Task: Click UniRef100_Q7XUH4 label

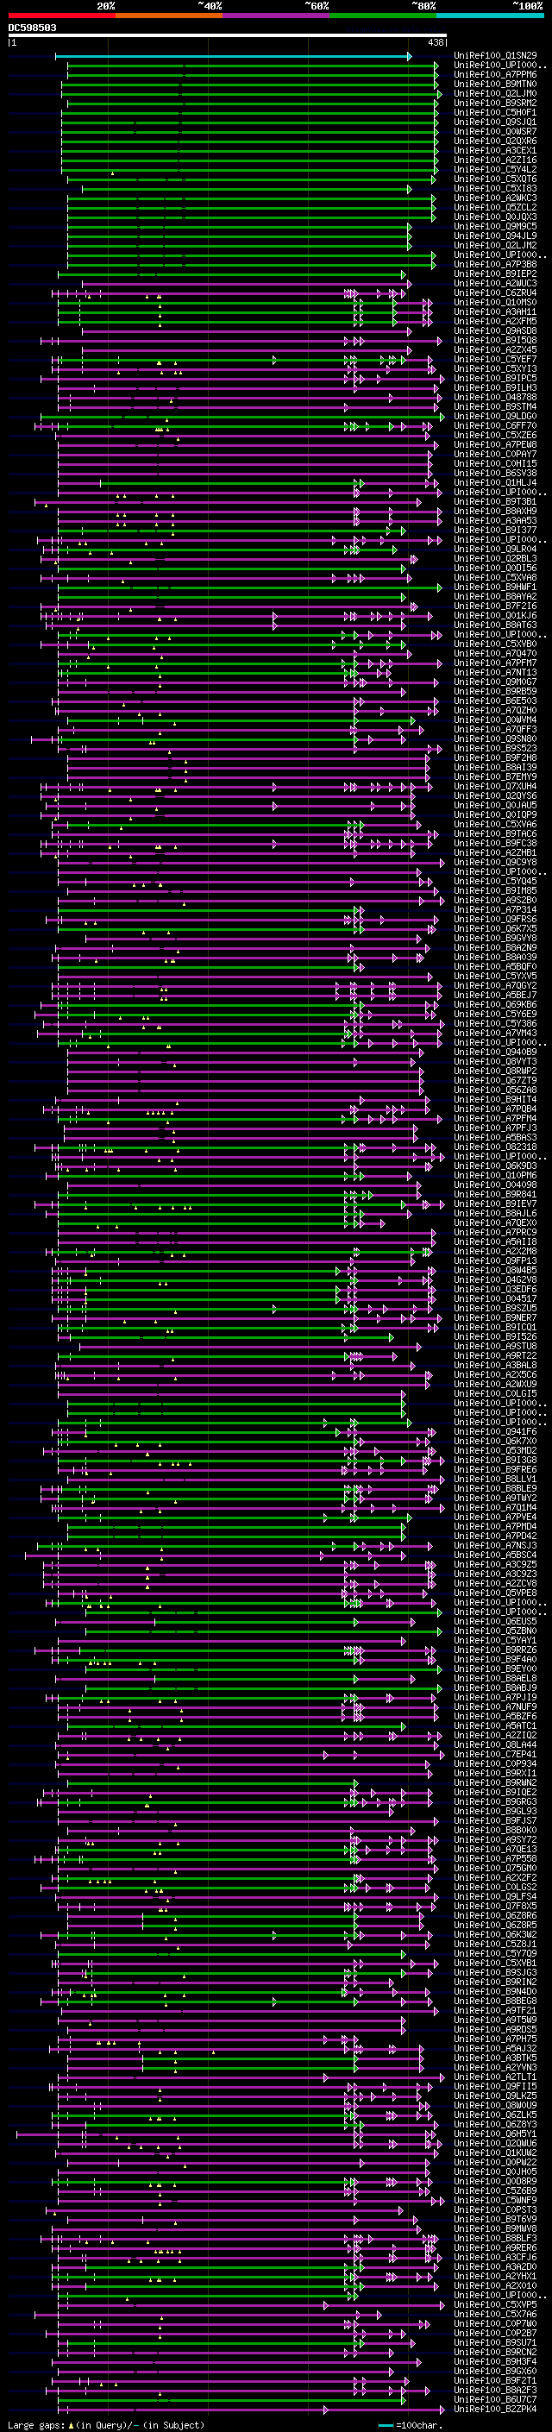Action: [x=495, y=787]
